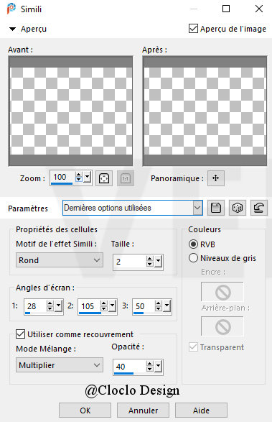Click the OK button
Viewport: 272px width, 422px height.
pyautogui.click(x=85, y=410)
